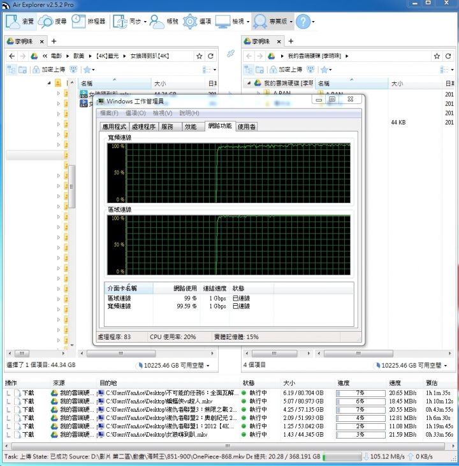The height and width of the screenshot is (466, 459).
Task: Open the Search (搜尋) tool
Action: pos(52,22)
